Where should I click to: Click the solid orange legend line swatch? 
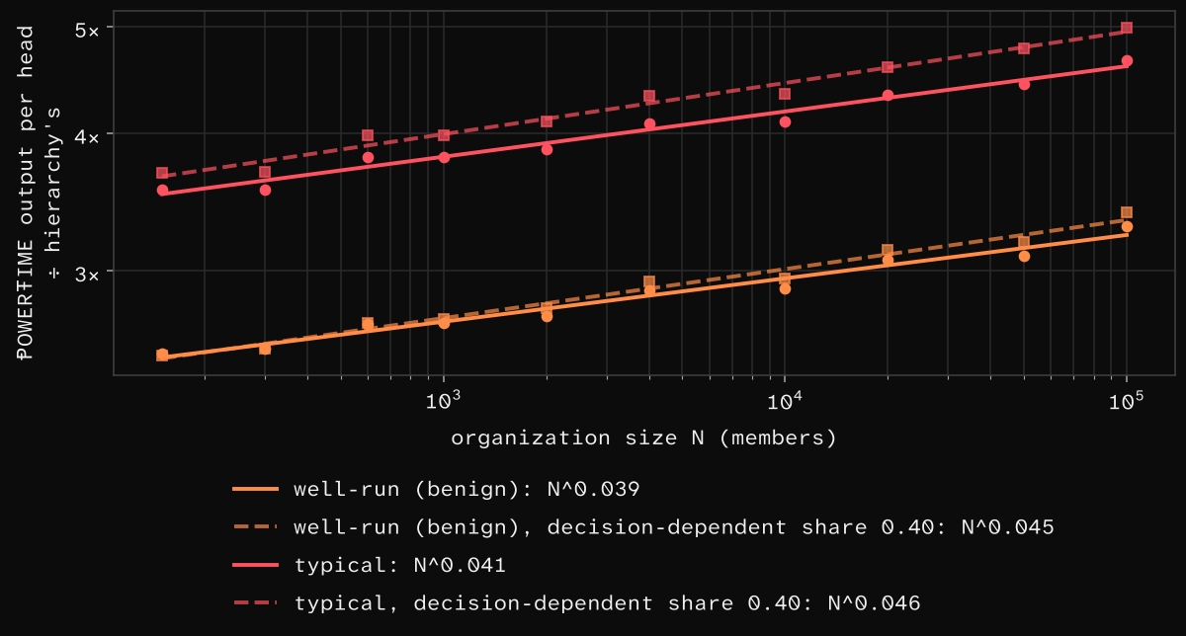pos(256,489)
